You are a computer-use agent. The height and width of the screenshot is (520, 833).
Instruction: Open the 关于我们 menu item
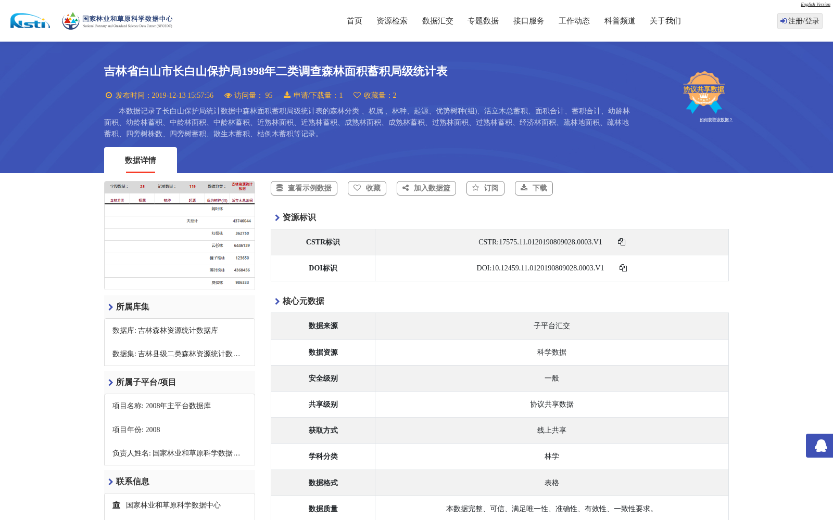[665, 21]
